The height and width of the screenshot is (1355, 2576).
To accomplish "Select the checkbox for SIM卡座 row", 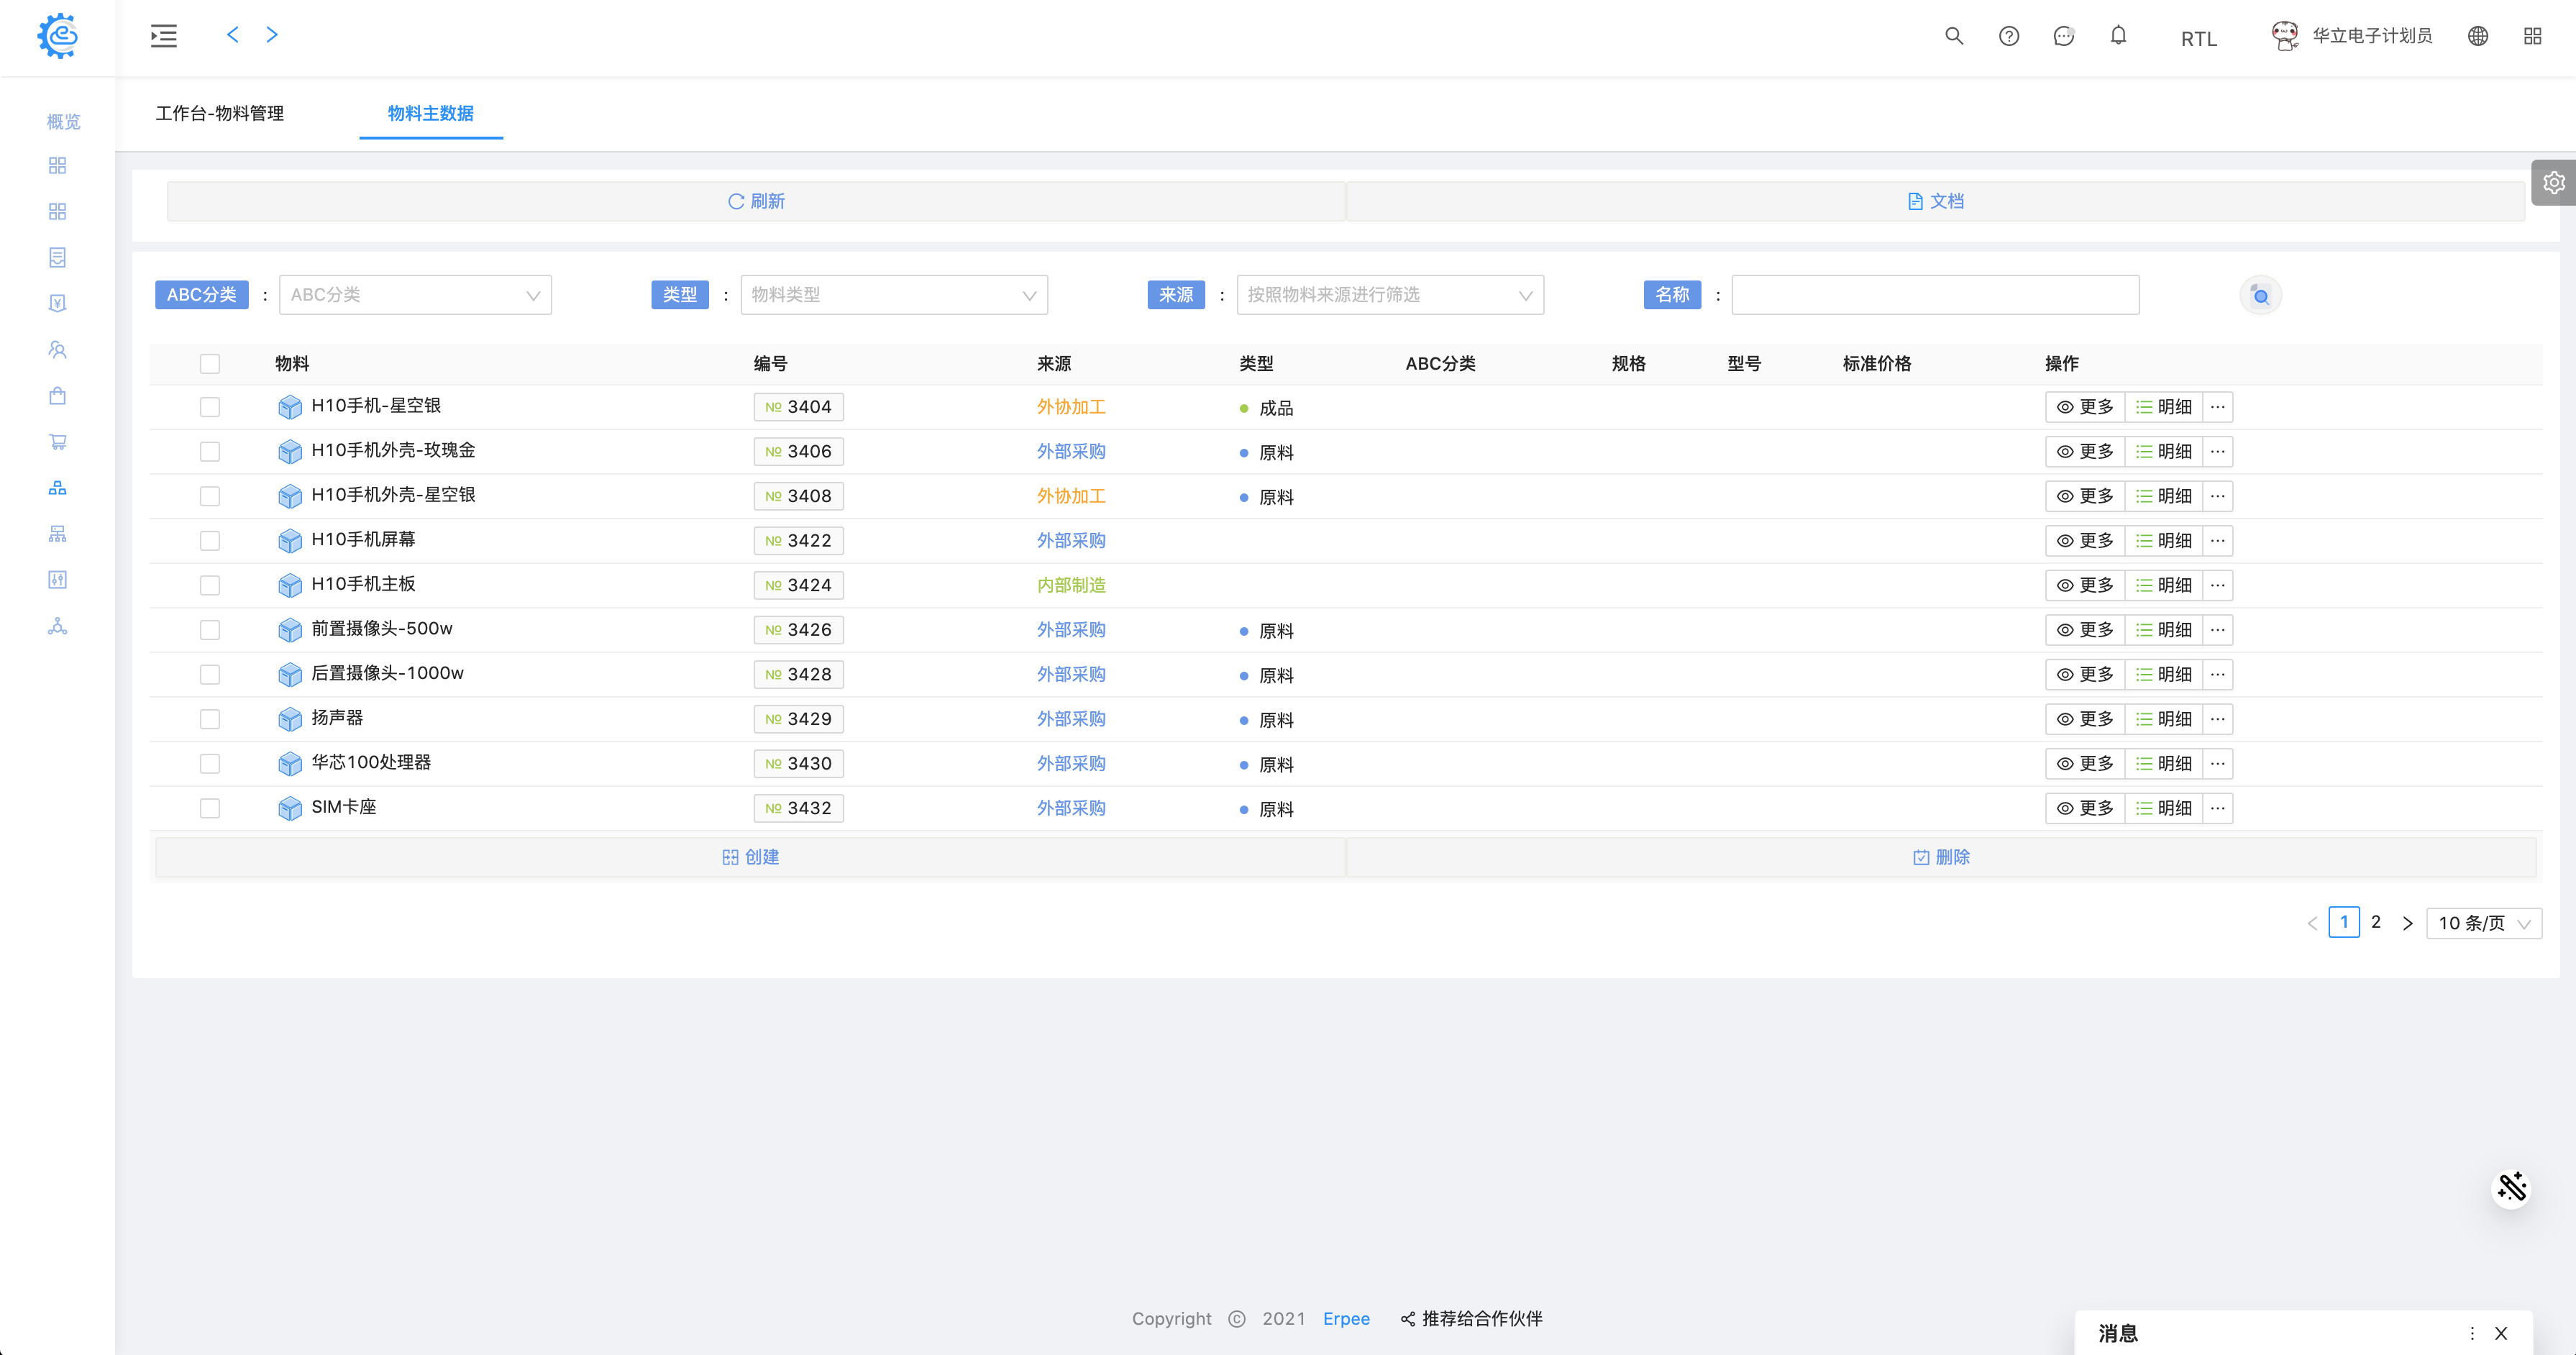I will coord(209,808).
